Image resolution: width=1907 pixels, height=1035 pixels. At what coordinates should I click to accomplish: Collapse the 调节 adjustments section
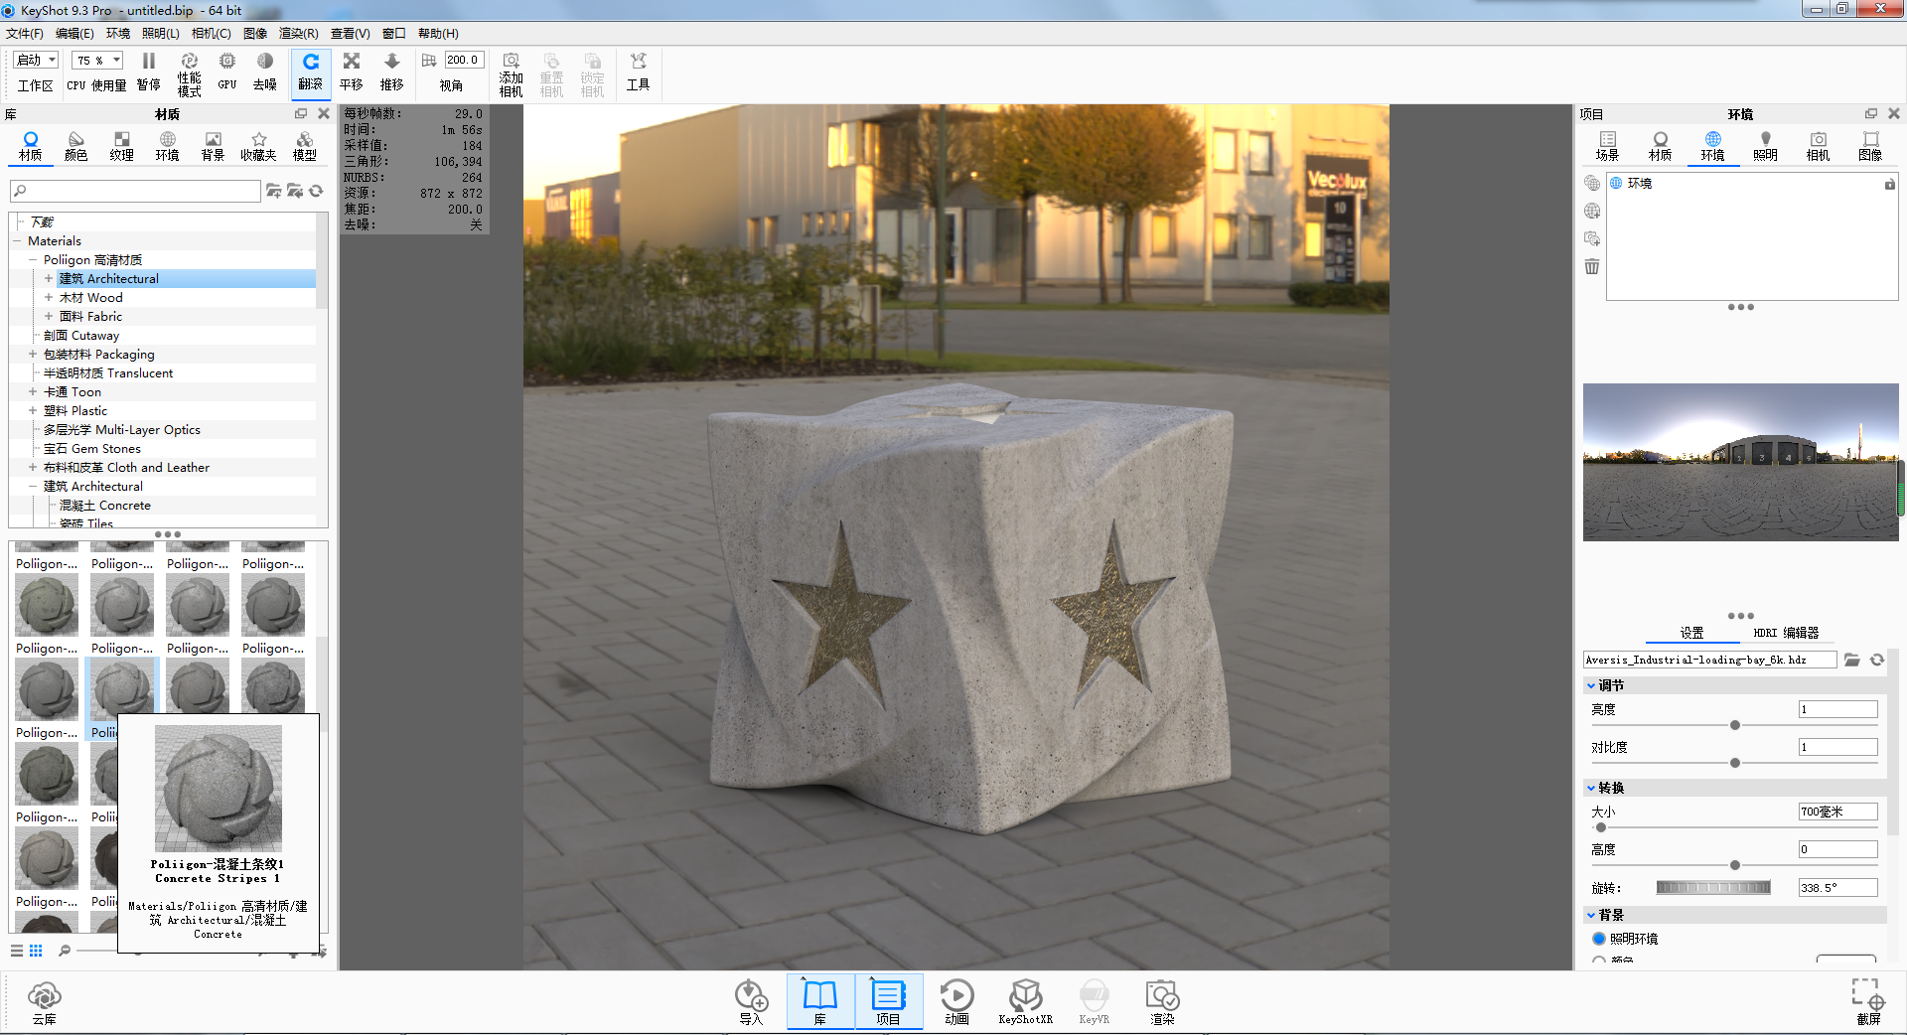click(x=1591, y=685)
